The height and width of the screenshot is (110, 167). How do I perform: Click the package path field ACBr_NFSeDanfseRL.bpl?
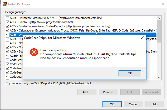coord(83,83)
